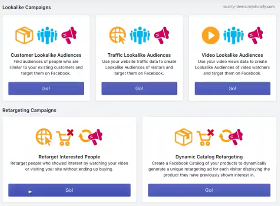280x206 pixels.
Task: Click the package box icon in Dynamic Catalog Retargeting card
Action: [184, 137]
